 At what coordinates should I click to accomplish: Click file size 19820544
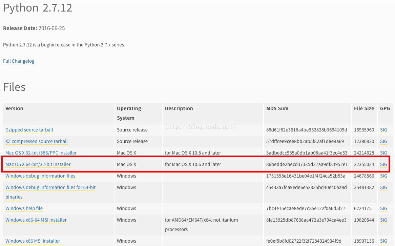coord(364,220)
